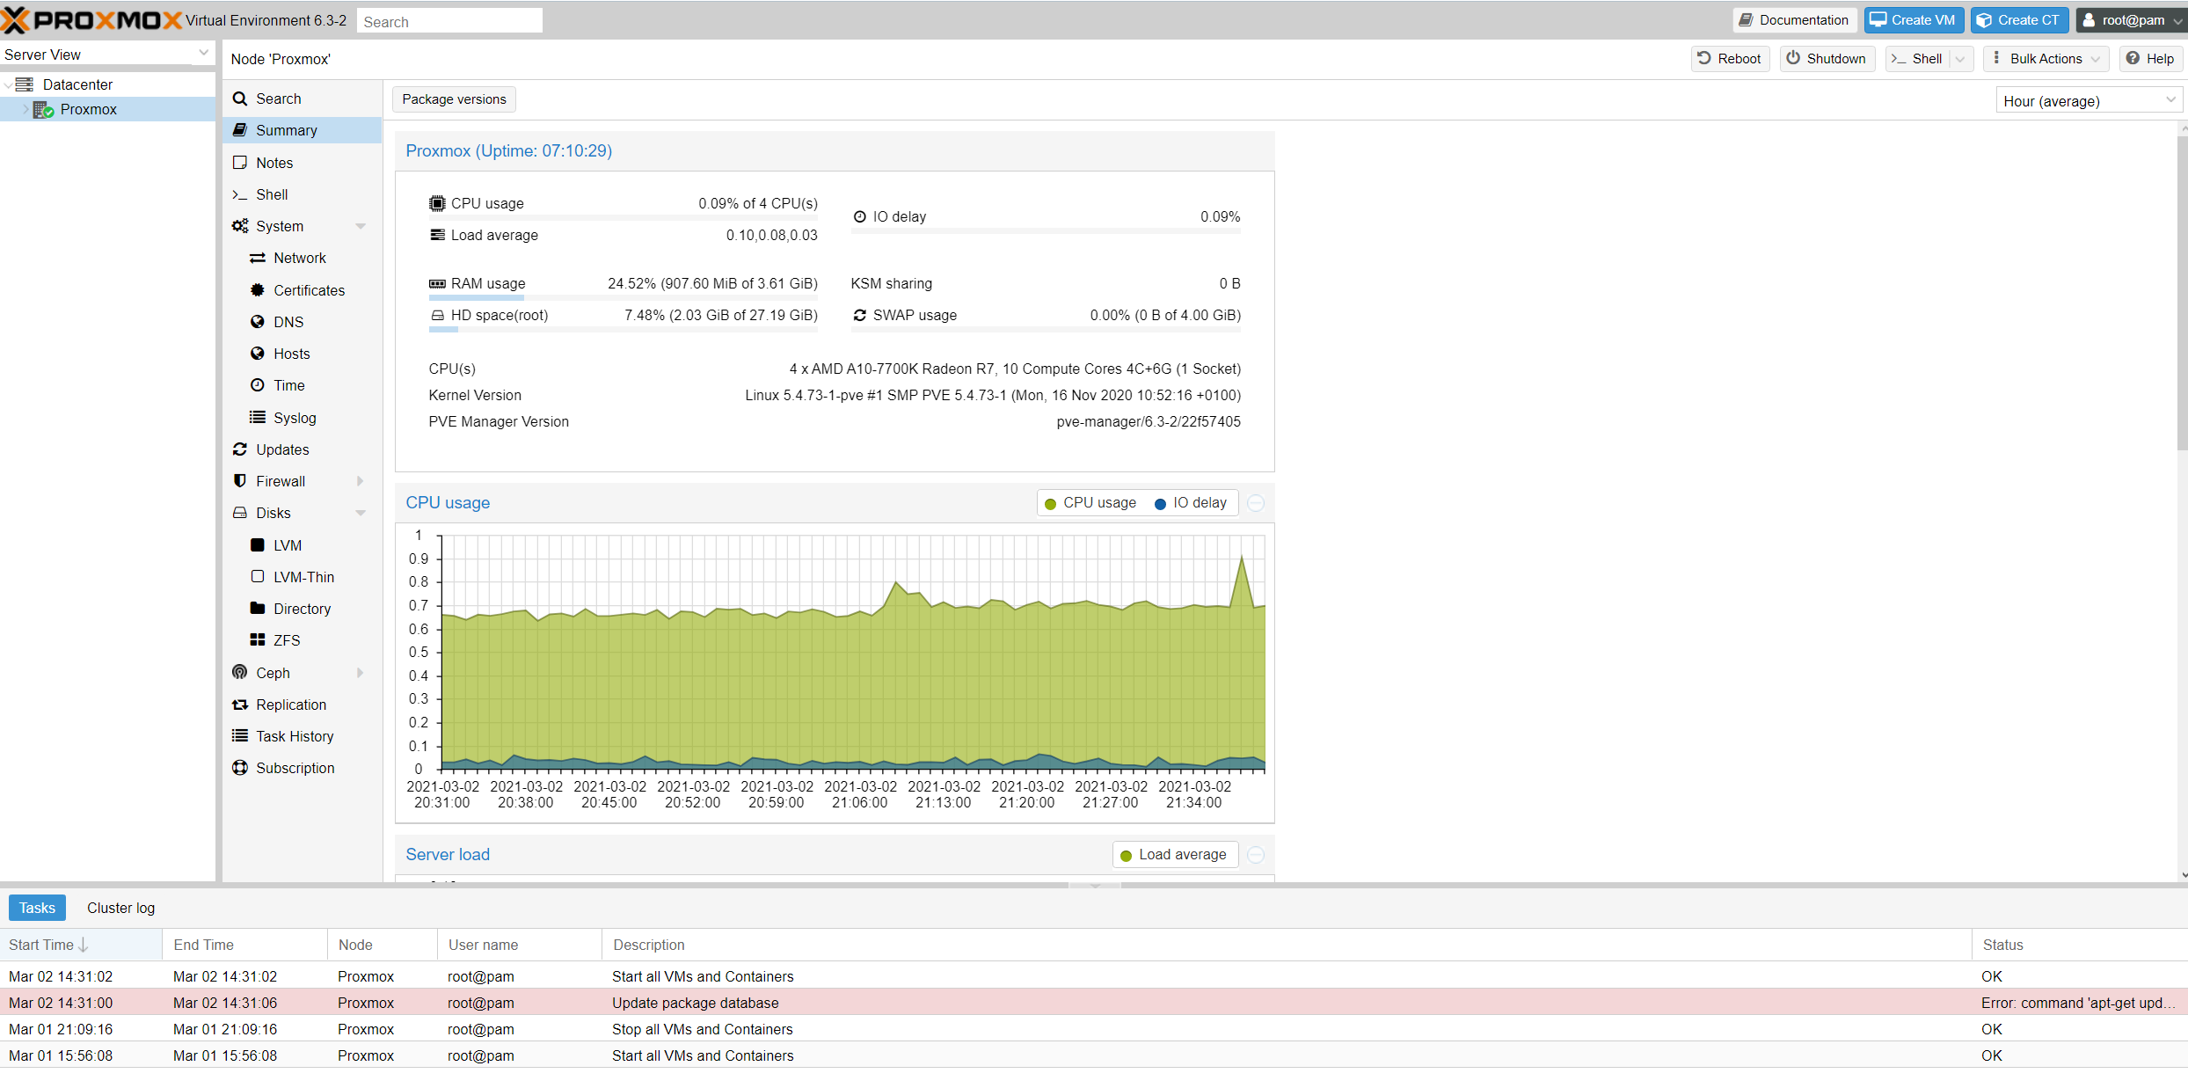2188x1088 pixels.
Task: Click the Replication icon
Action: point(239,705)
